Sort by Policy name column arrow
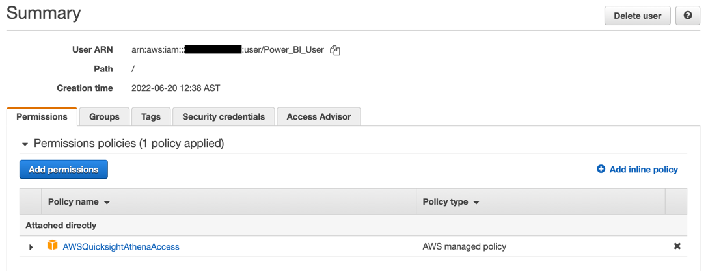The width and height of the screenshot is (708, 271). click(107, 203)
